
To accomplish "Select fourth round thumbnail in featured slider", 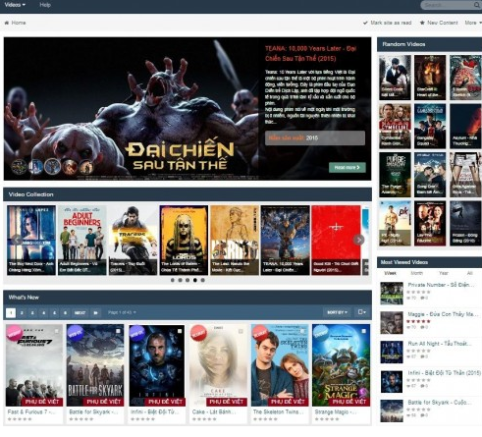I will click(x=70, y=166).
